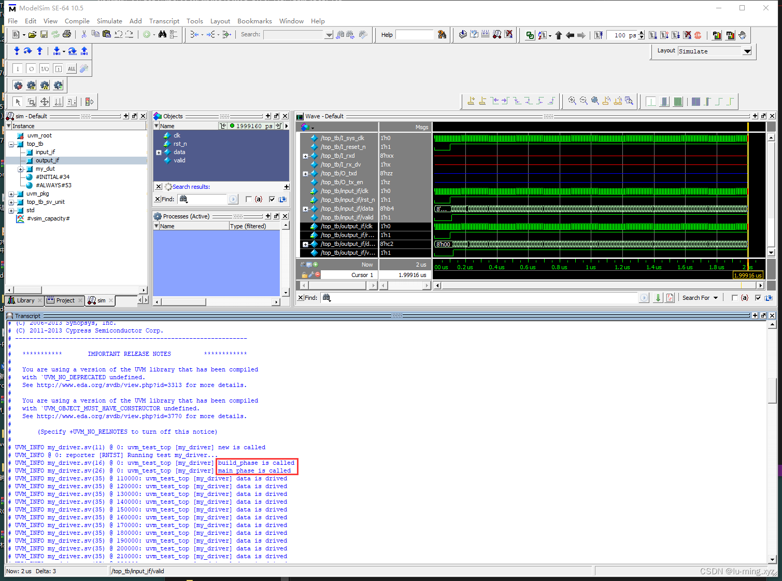
Task: Open the Find binoculars icon on the toolbar
Action: 162,34
